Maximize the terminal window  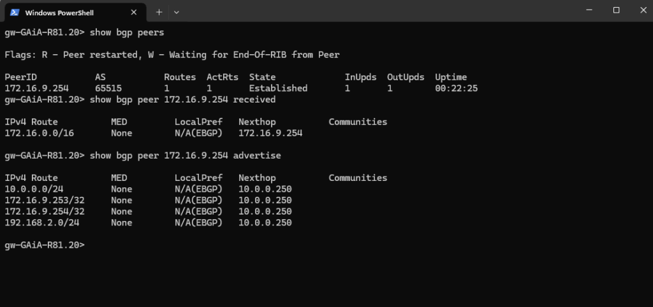pyautogui.click(x=617, y=10)
